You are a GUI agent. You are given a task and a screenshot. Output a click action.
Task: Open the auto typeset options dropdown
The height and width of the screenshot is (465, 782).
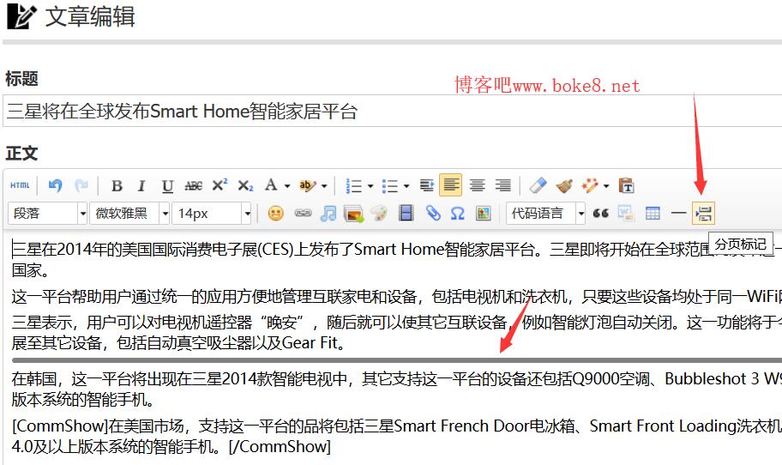[606, 186]
